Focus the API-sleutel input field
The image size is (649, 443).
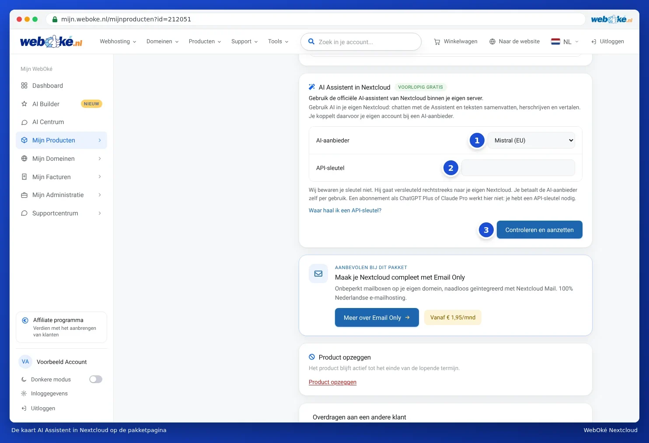[518, 168]
